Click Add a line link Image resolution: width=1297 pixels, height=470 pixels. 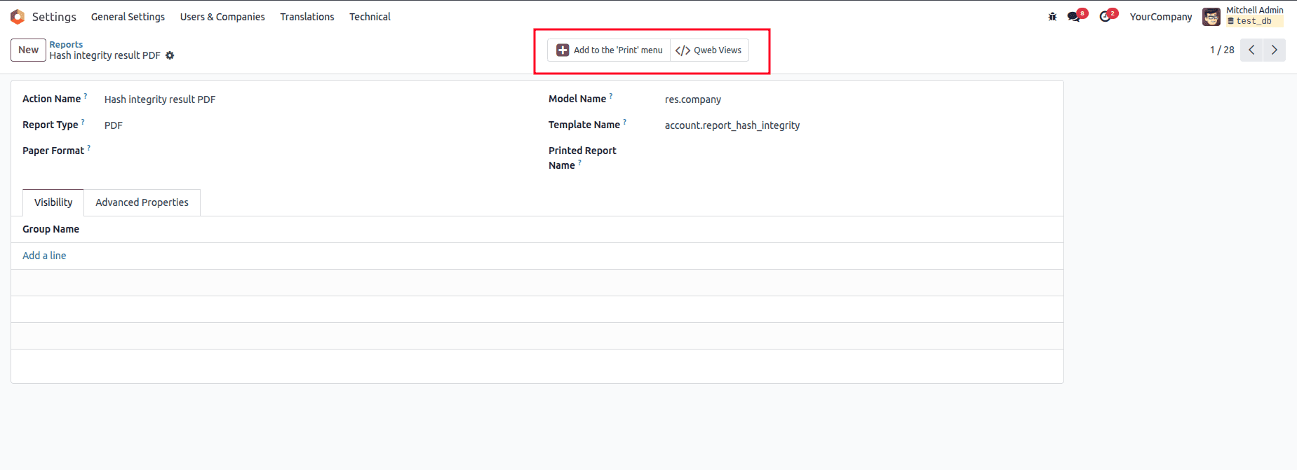pyautogui.click(x=44, y=256)
